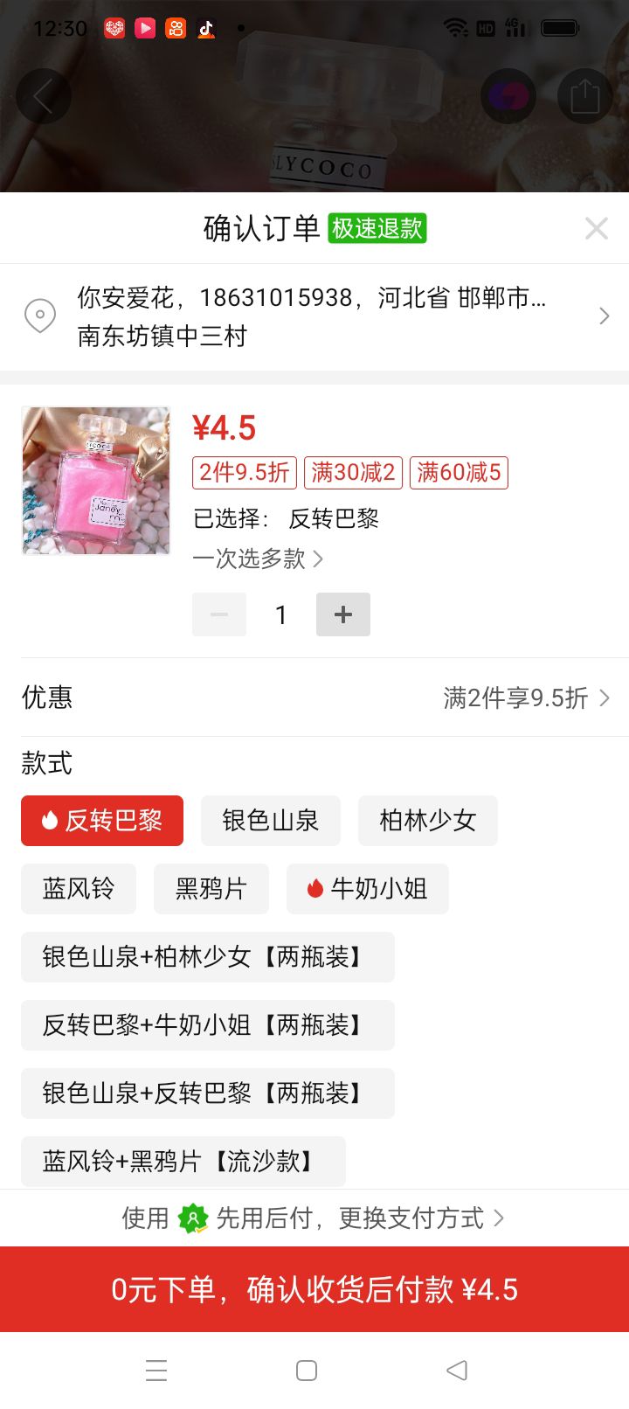Image resolution: width=629 pixels, height=1409 pixels.
Task: Tap the Android home square icon
Action: [x=307, y=1370]
